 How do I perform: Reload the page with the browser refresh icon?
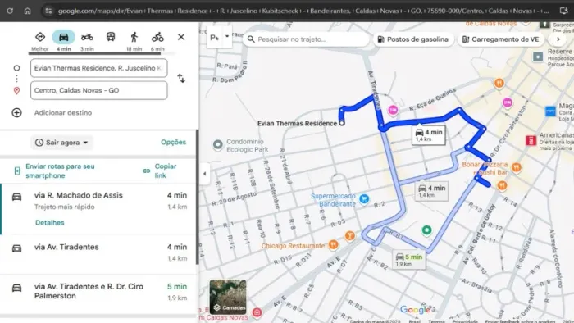click(10, 11)
